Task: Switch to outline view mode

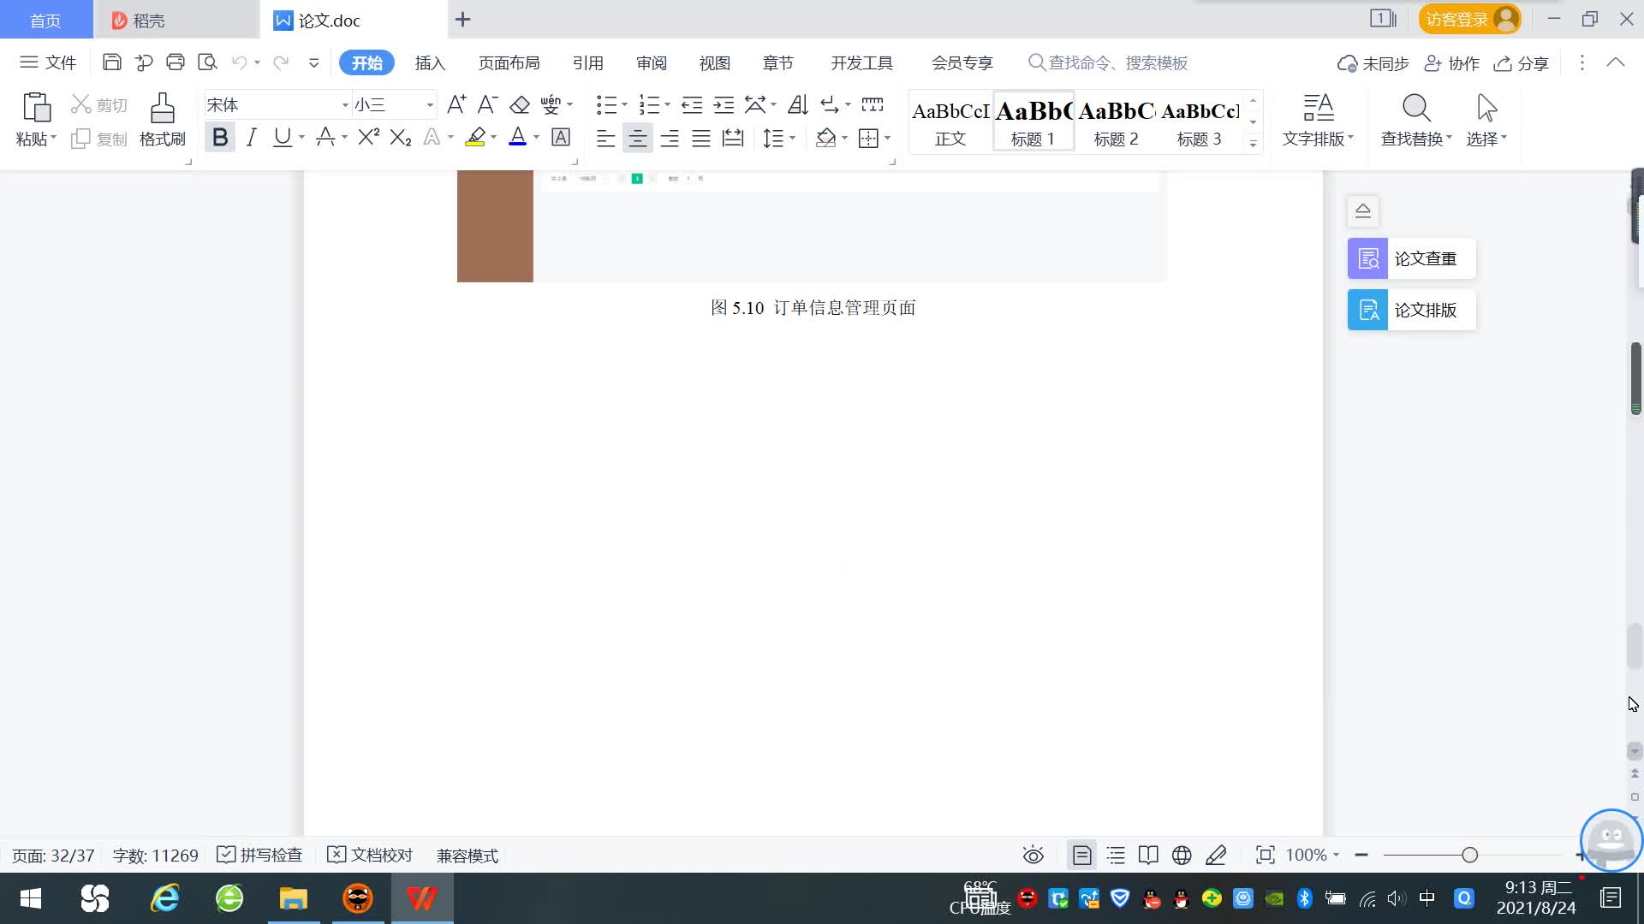Action: click(1116, 855)
